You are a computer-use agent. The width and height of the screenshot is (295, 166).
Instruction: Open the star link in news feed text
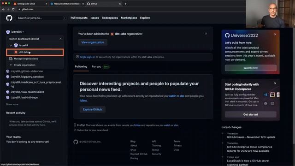(182, 96)
